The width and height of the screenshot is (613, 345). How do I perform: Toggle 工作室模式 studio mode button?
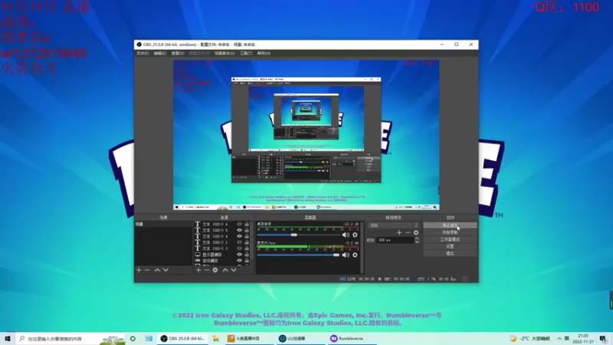[x=450, y=239]
